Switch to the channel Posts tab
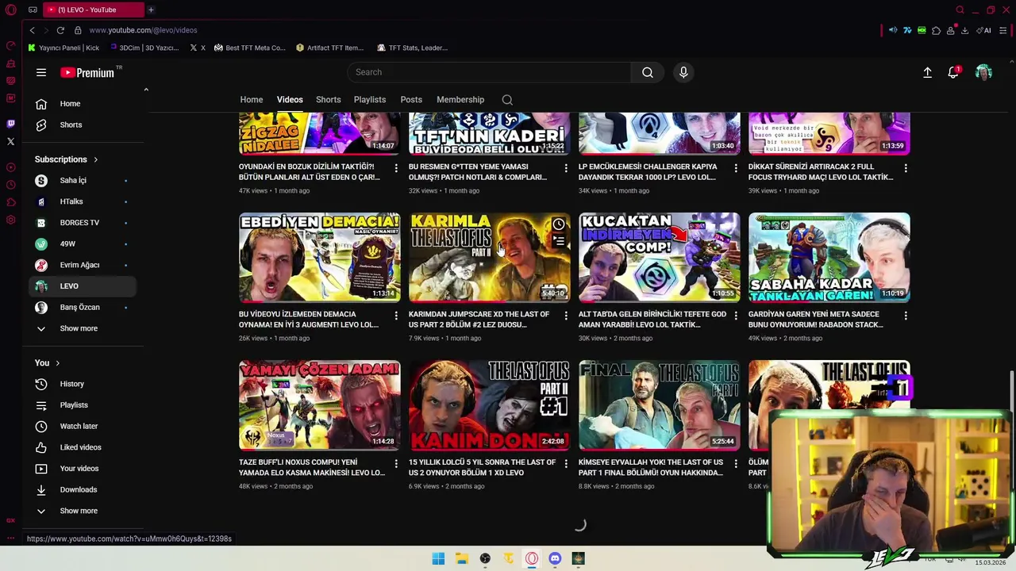This screenshot has width=1016, height=571. click(411, 100)
